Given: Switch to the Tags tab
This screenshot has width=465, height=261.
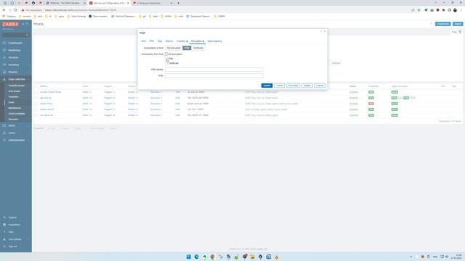Looking at the screenshot, I should tap(160, 41).
